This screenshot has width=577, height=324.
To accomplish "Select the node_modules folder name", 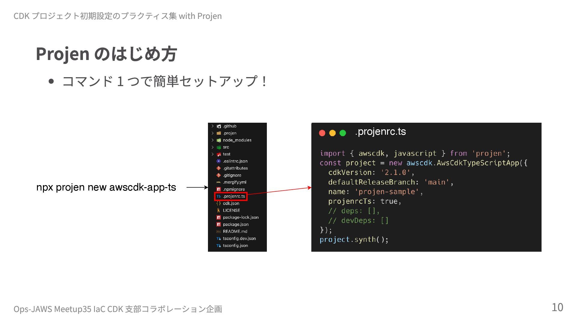I will point(237,140).
